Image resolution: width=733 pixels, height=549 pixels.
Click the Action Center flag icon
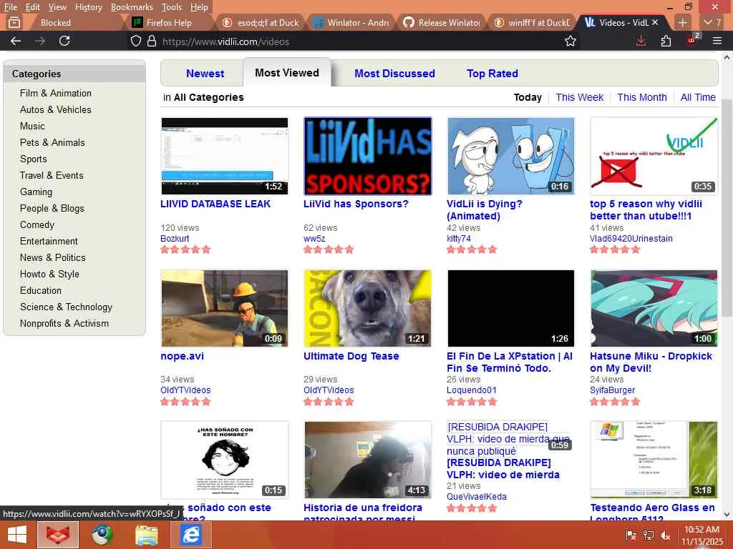click(x=631, y=535)
